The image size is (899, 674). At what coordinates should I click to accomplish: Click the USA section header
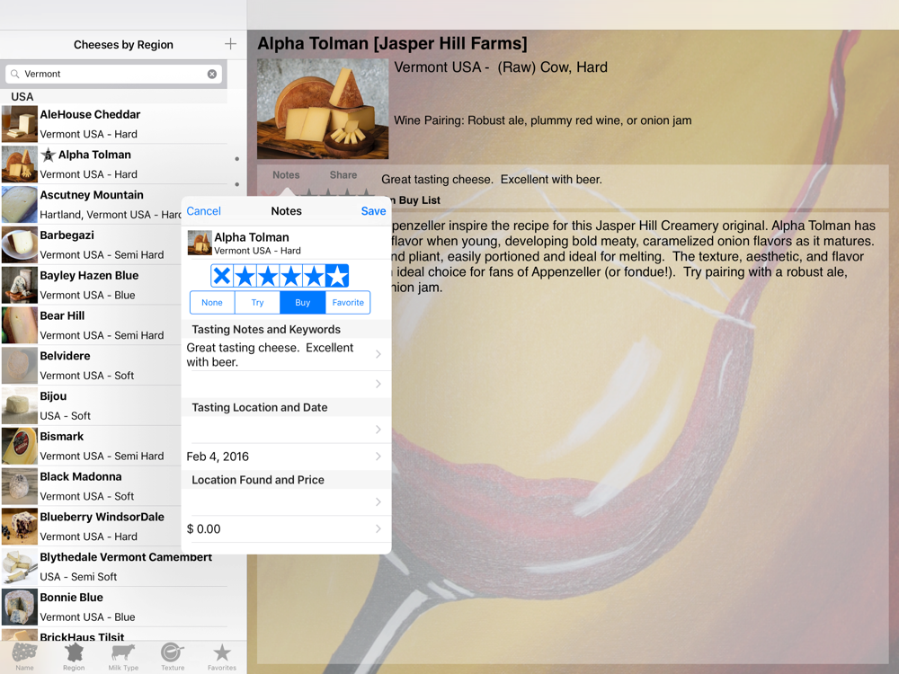pos(22,97)
